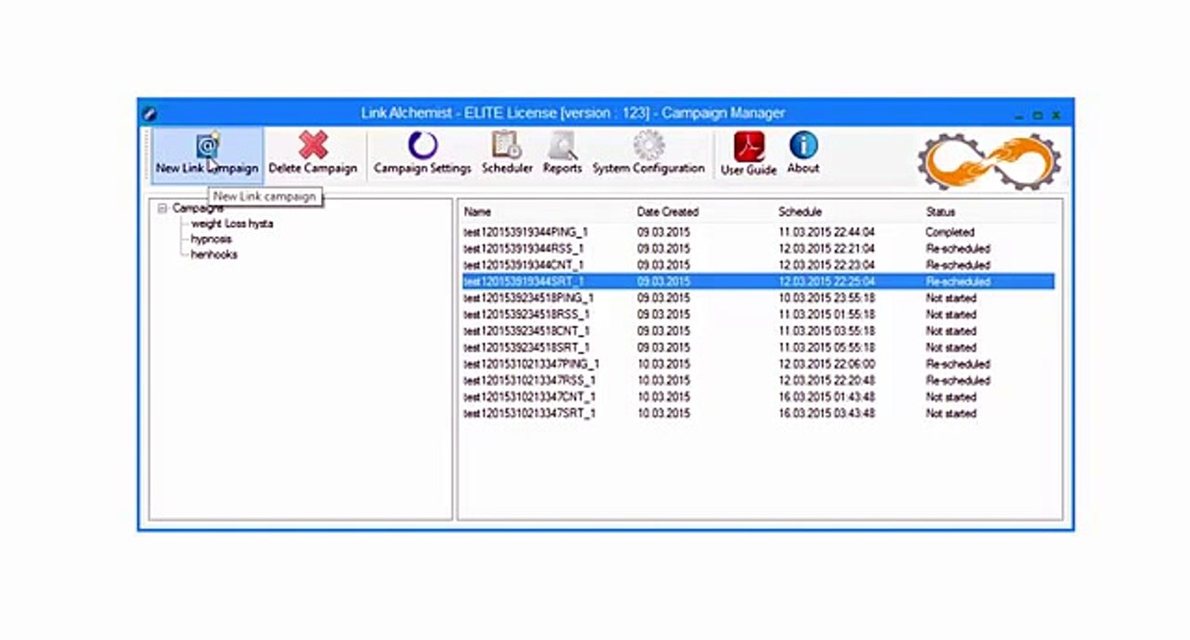Click schedule cell 16.03.2015 03:43:48
Screen dimensions: 1190x640
pyautogui.click(x=827, y=413)
